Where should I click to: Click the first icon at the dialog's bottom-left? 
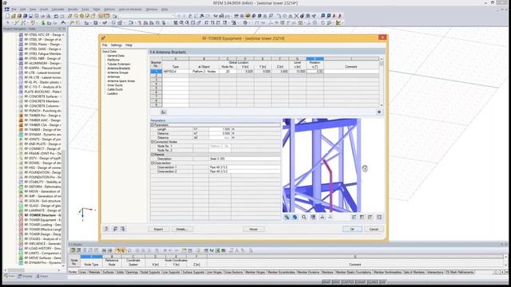pos(106,229)
